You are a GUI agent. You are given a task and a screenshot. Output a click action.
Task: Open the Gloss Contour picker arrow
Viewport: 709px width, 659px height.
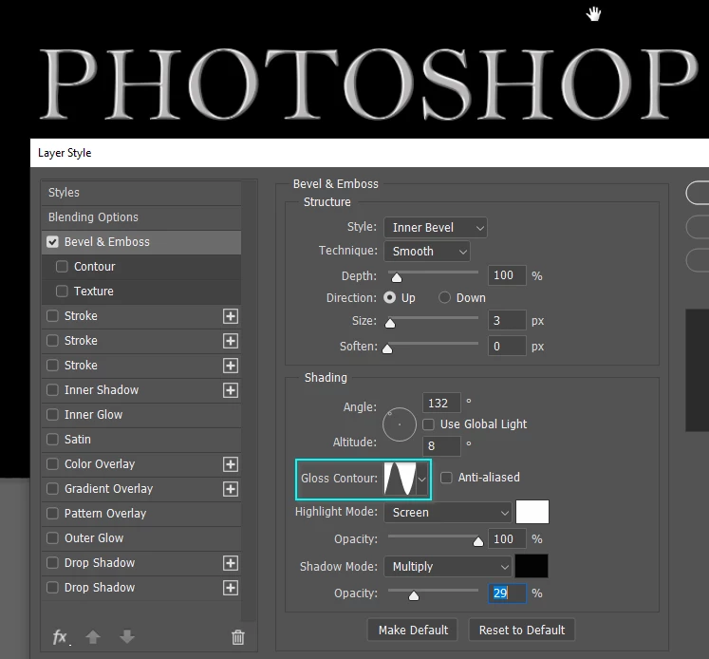tap(421, 479)
